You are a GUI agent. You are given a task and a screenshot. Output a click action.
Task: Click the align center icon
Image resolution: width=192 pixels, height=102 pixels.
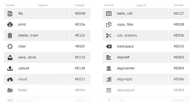coord(109,68)
